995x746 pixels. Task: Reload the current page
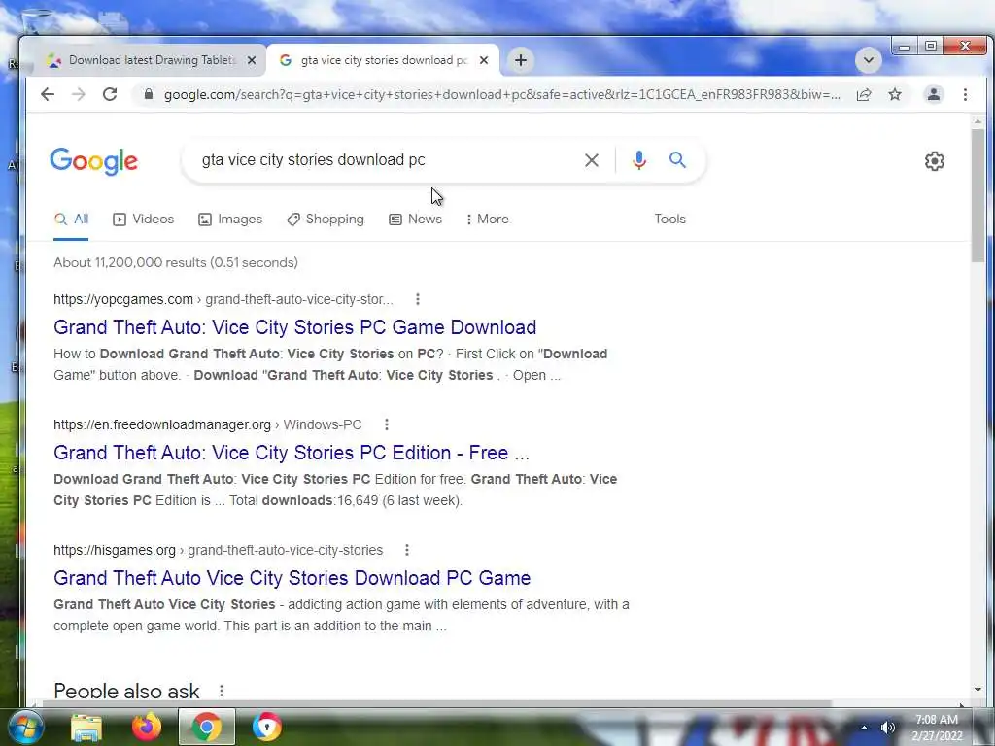[110, 94]
